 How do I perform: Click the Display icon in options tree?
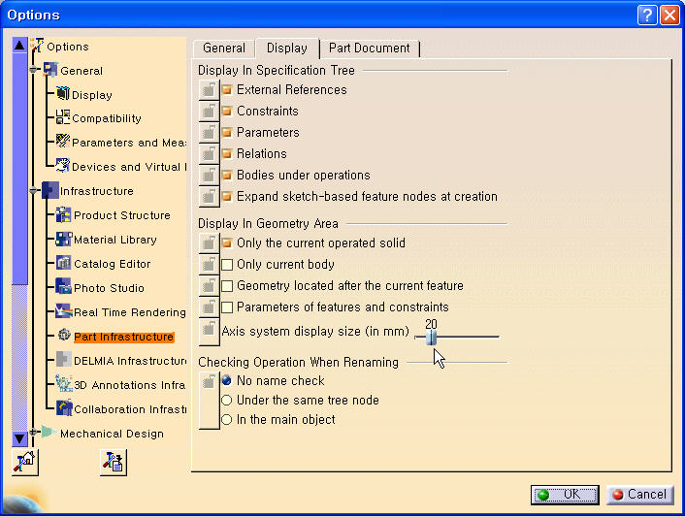(x=63, y=94)
